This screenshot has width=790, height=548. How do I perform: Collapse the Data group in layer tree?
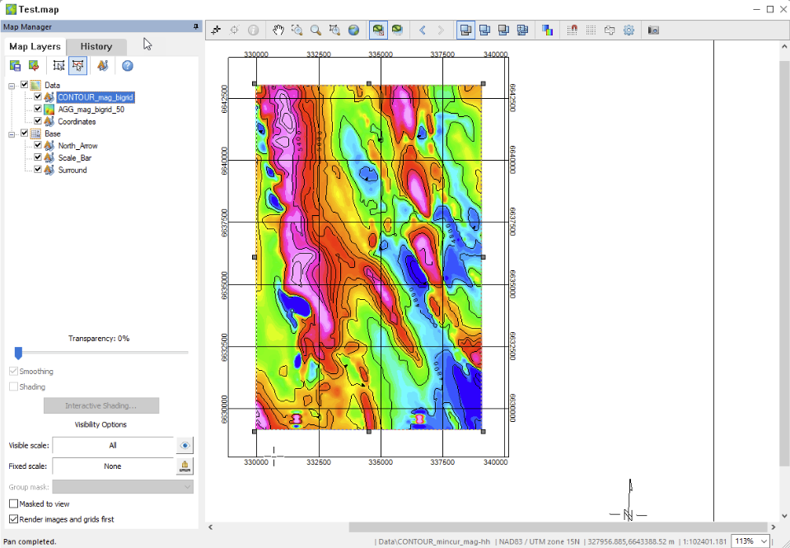tap(12, 86)
